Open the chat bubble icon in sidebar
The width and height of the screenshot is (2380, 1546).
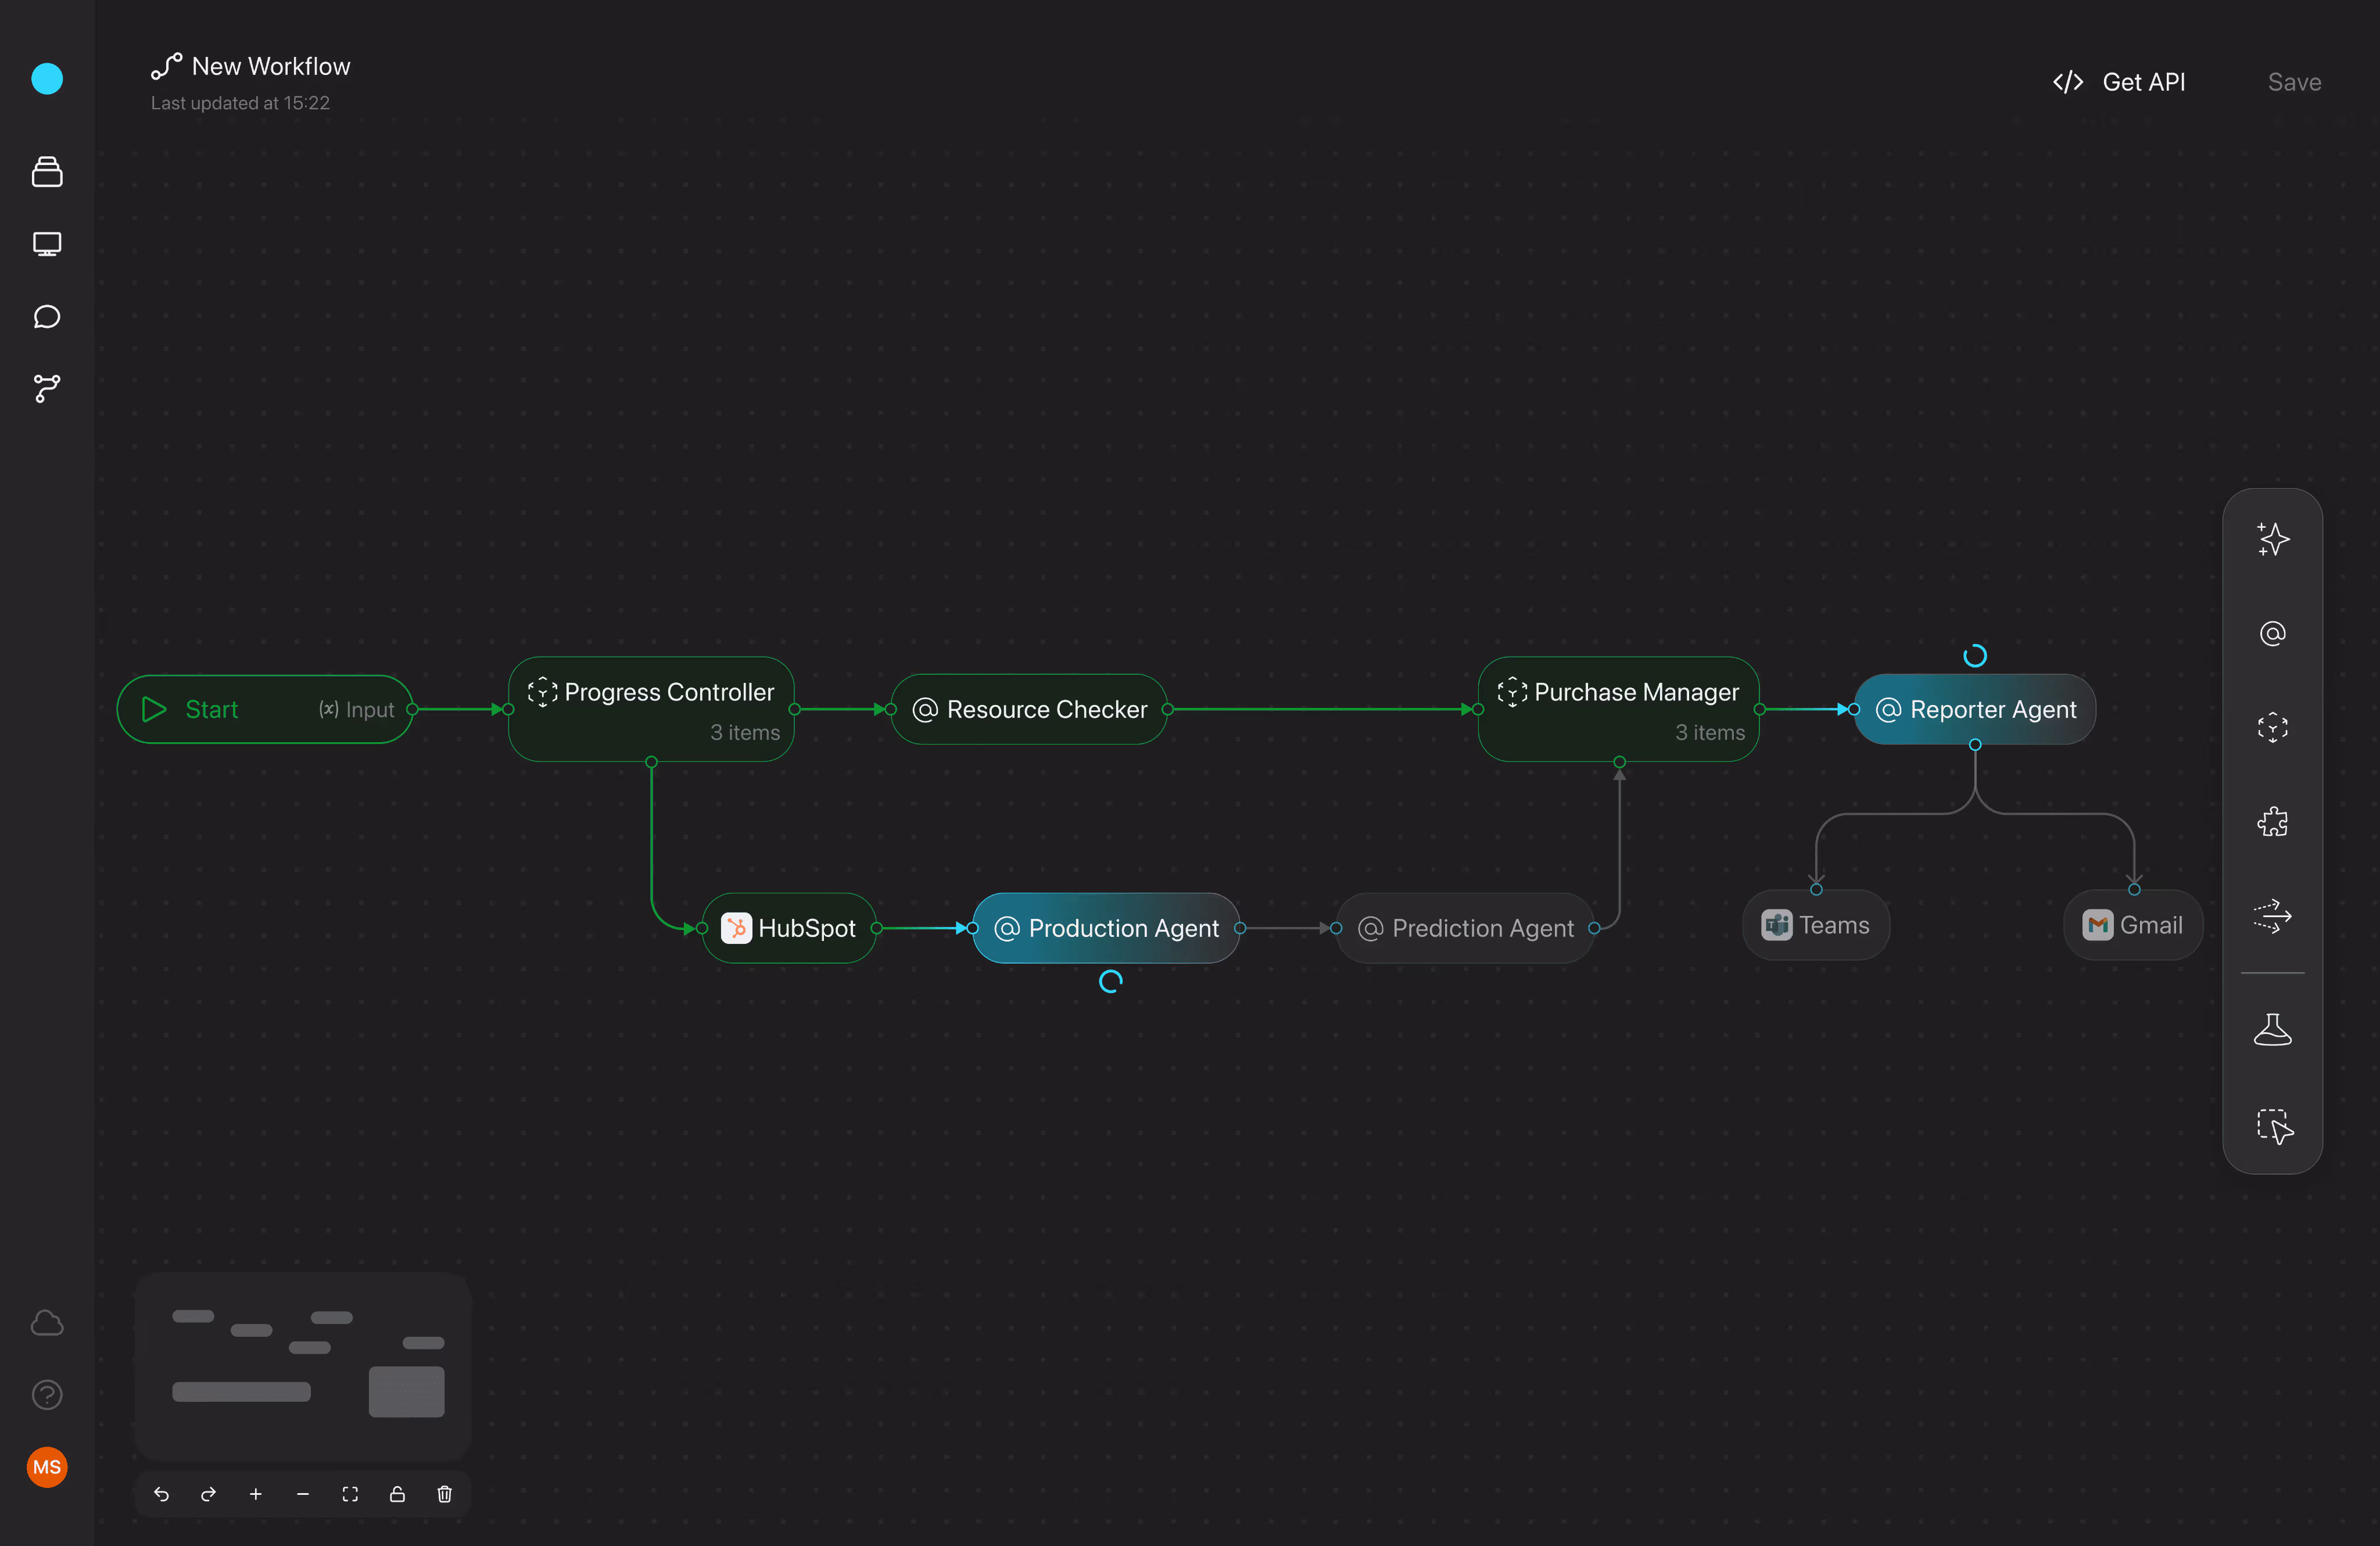click(x=47, y=317)
